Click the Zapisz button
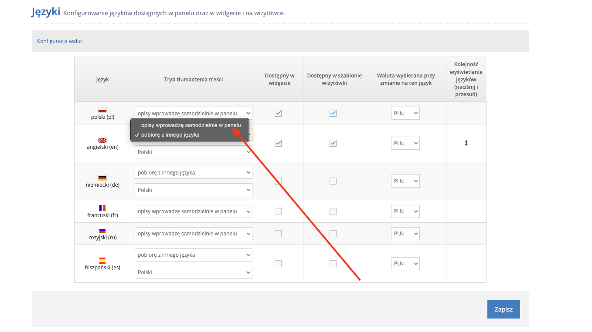This screenshot has height=332, width=592. (504, 309)
